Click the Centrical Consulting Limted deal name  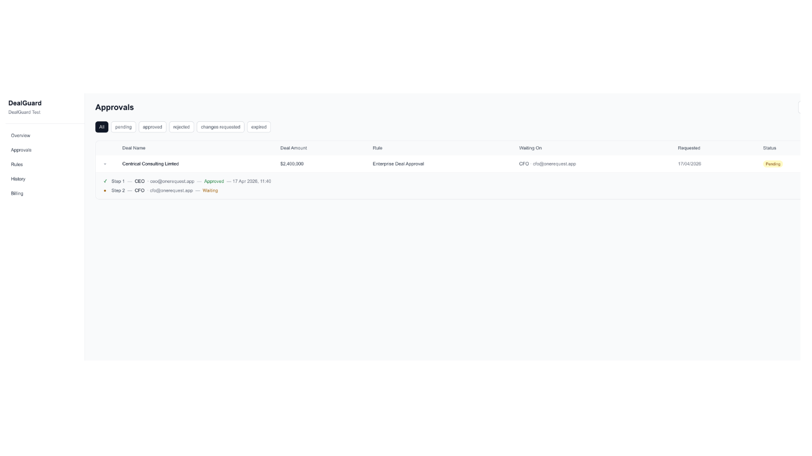click(151, 164)
